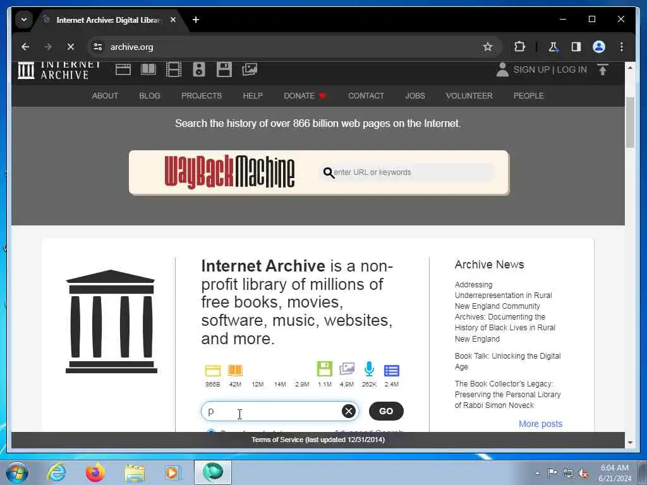The image size is (647, 485).
Task: Toggle the browser side panel icon
Action: coord(576,47)
